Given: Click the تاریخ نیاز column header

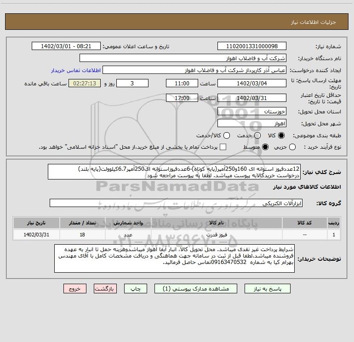Looking at the screenshot, I should tap(36, 223).
